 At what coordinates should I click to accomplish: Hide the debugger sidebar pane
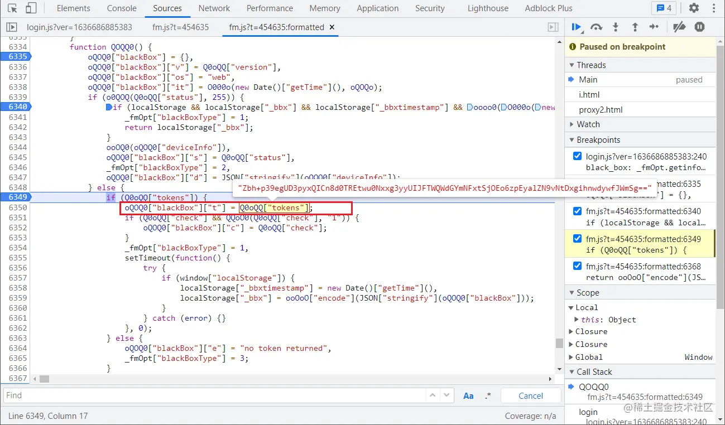point(553,27)
